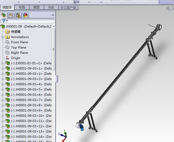Click the Top Plane icon

[x=7, y=48]
